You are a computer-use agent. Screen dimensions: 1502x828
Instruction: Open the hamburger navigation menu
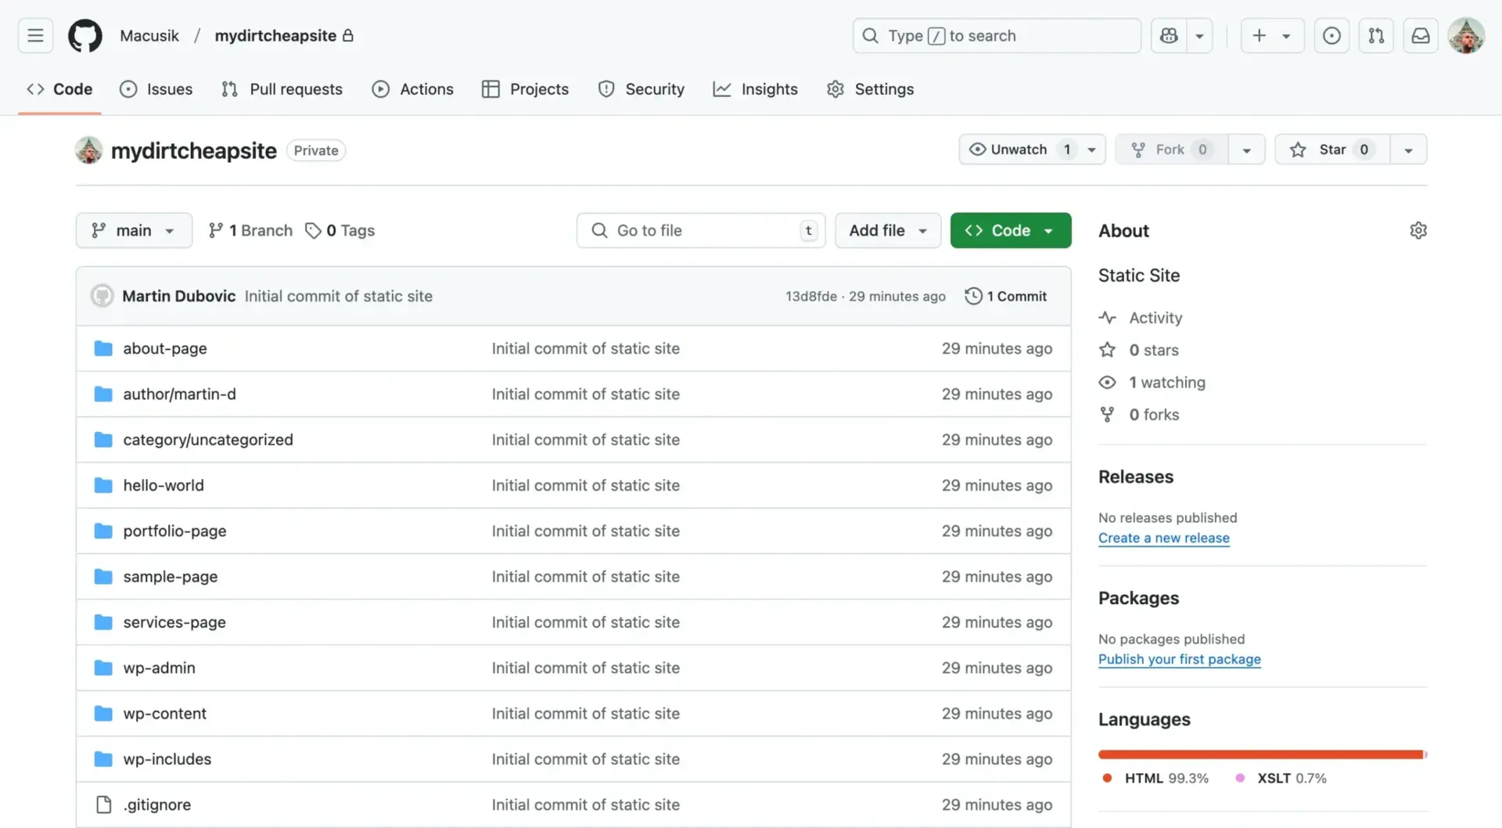click(35, 36)
